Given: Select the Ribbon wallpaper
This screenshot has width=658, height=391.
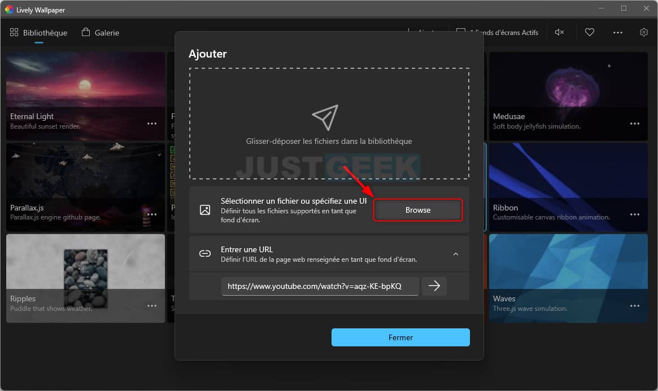Looking at the screenshot, I should coord(568,187).
